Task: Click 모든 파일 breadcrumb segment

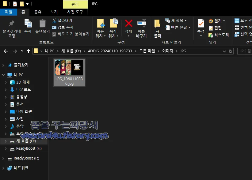Action: (x=147, y=51)
